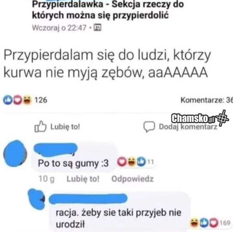Click the Chamsko.pl watermark logo
The image size is (233, 232).
coord(200,119)
